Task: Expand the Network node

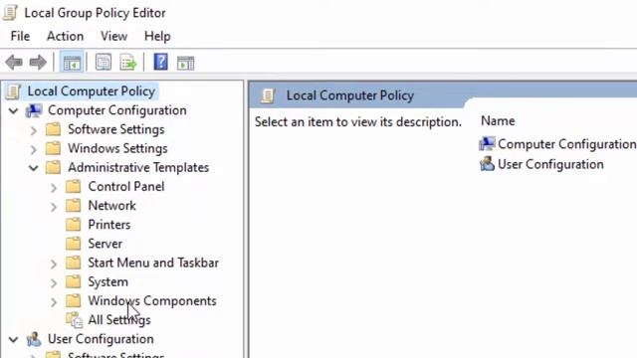Action: coord(54,206)
